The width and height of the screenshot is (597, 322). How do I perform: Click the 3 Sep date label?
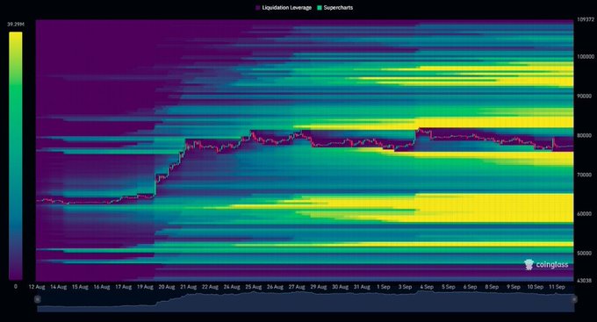[x=405, y=287]
